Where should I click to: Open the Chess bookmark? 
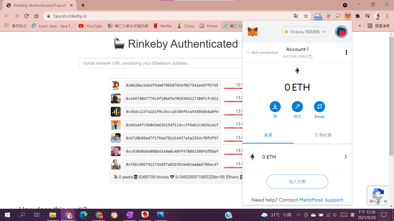coord(186,26)
